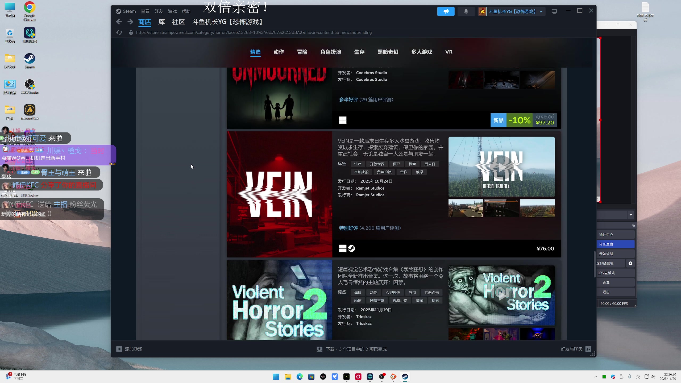Open friends and chat icon
The width and height of the screenshot is (681, 383).
pos(588,349)
